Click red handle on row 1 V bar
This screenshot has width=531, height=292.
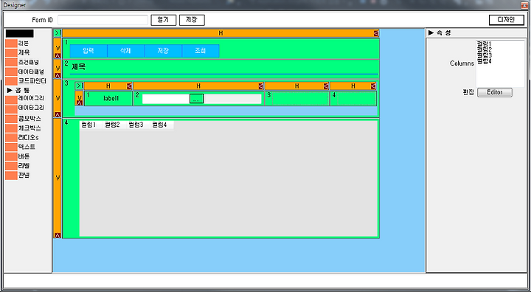click(x=58, y=55)
